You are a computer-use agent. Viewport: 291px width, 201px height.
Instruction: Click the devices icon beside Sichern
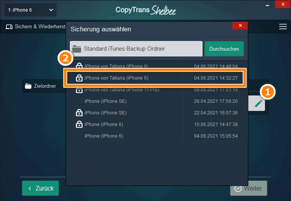coord(9,27)
